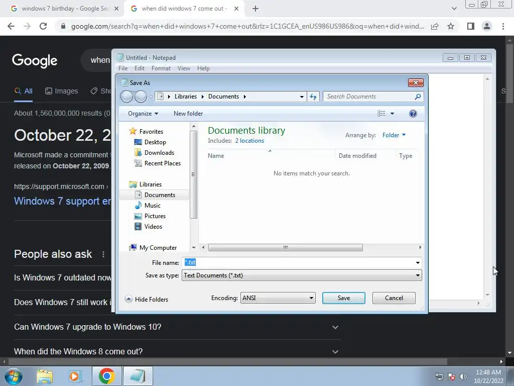Open a new Chrome tab with plus

click(x=255, y=9)
